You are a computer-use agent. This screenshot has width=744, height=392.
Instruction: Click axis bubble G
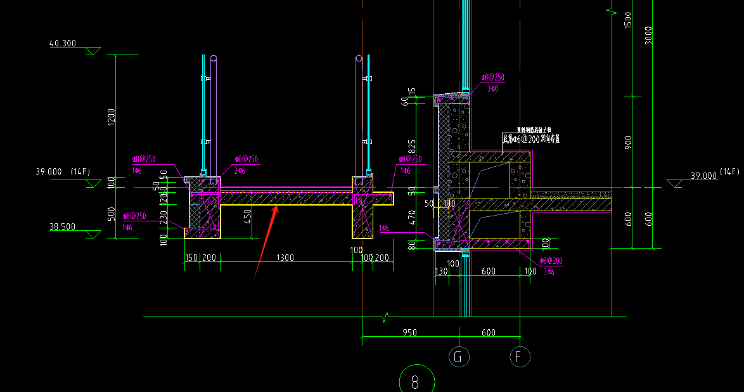click(459, 357)
